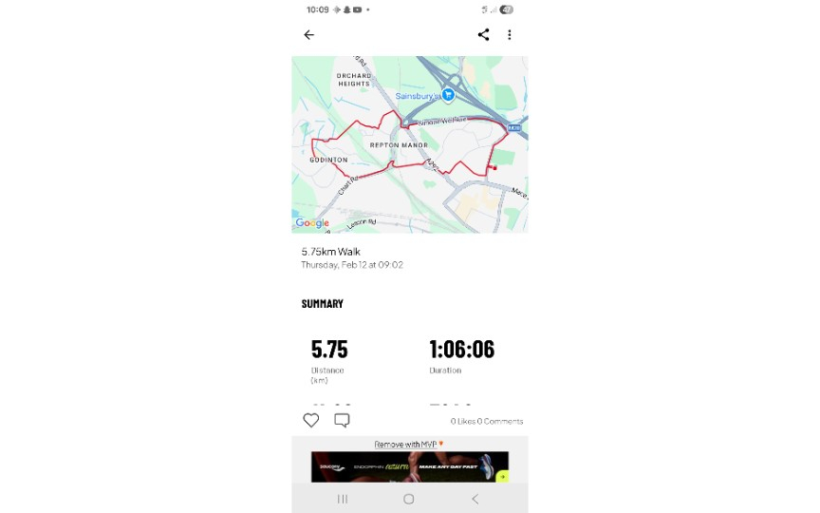This screenshot has width=820, height=513.
Task: Share this walk workout
Action: [483, 35]
